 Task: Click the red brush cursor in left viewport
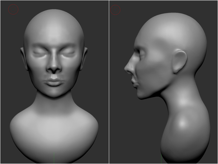pyautogui.click(x=13, y=10)
